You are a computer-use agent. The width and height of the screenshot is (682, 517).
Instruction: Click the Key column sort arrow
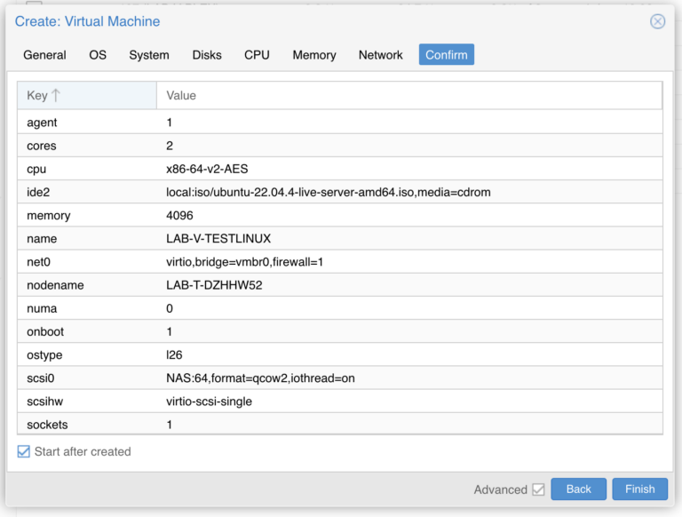click(56, 95)
